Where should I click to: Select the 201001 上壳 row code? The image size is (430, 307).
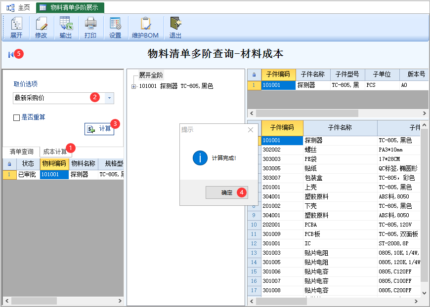coord(282,188)
